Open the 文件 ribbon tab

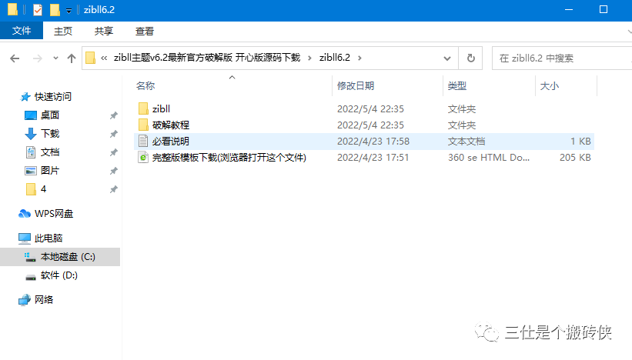[x=22, y=31]
